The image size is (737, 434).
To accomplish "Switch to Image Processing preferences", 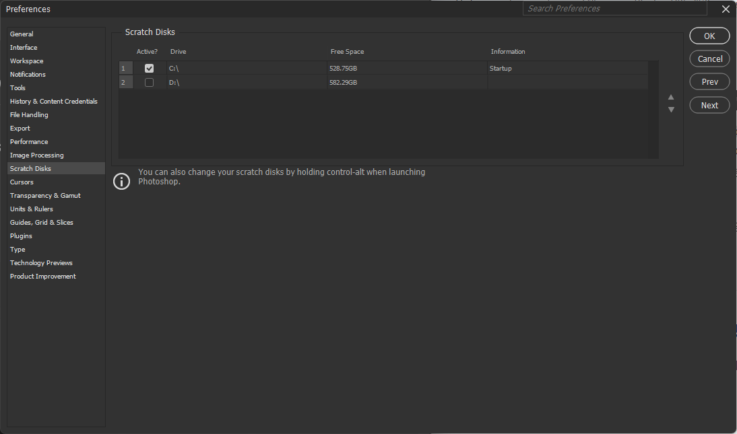I will [x=36, y=155].
